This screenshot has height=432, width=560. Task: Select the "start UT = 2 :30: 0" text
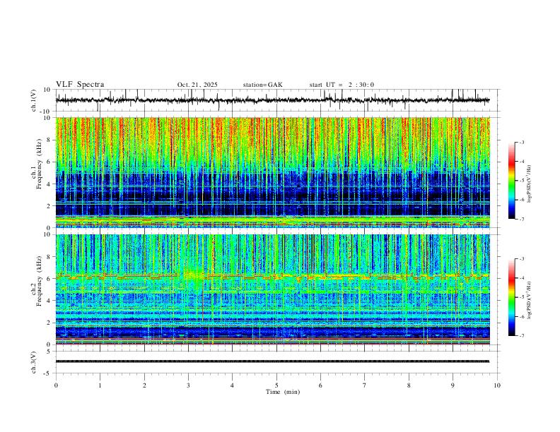pos(342,85)
